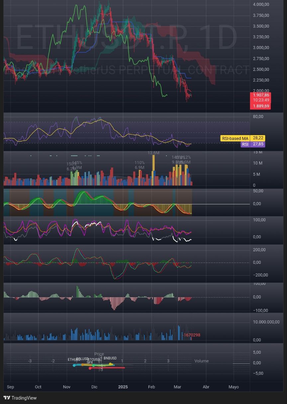The image size is (287, 404).
Task: Select 2025 on the time axis
Action: [123, 387]
